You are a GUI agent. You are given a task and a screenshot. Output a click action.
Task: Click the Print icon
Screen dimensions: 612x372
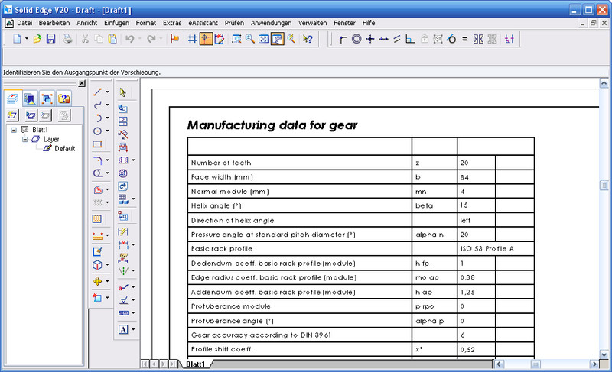(68, 39)
